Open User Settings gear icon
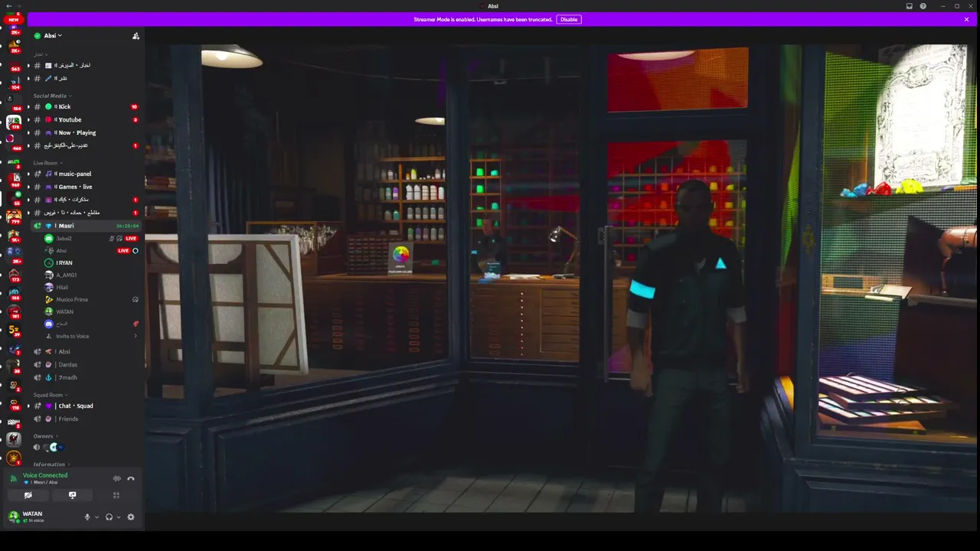 [x=131, y=517]
